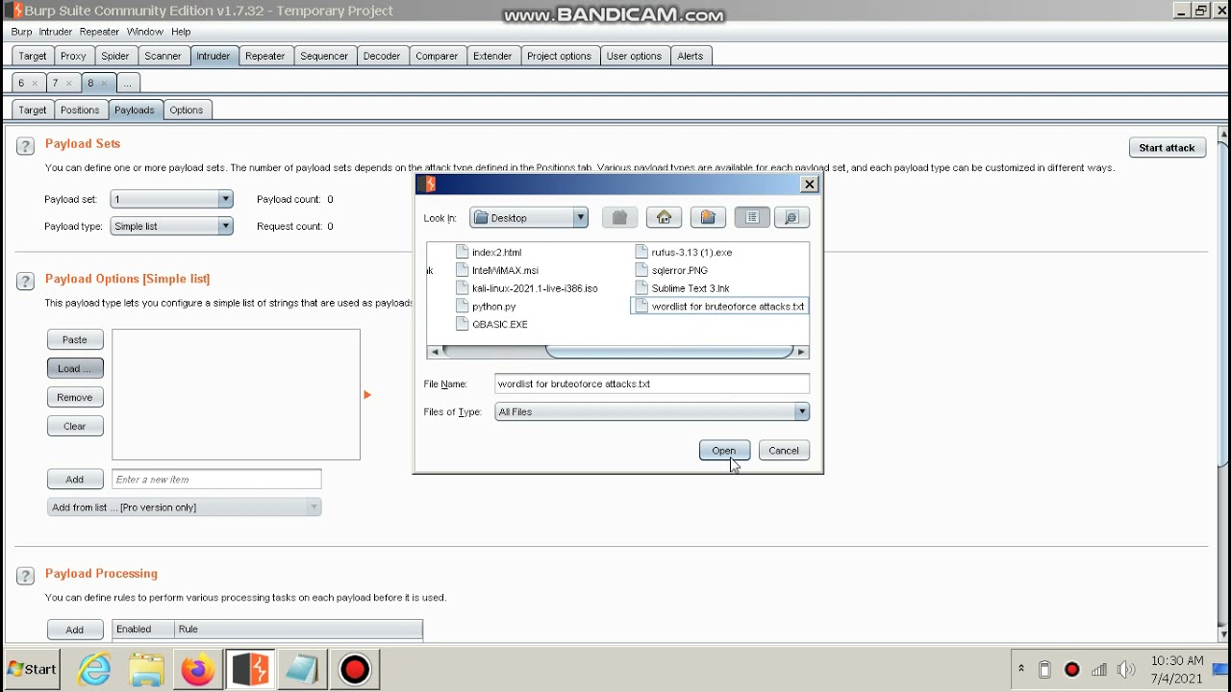
Task: Click the Payload Sets help icon
Action: [25, 146]
